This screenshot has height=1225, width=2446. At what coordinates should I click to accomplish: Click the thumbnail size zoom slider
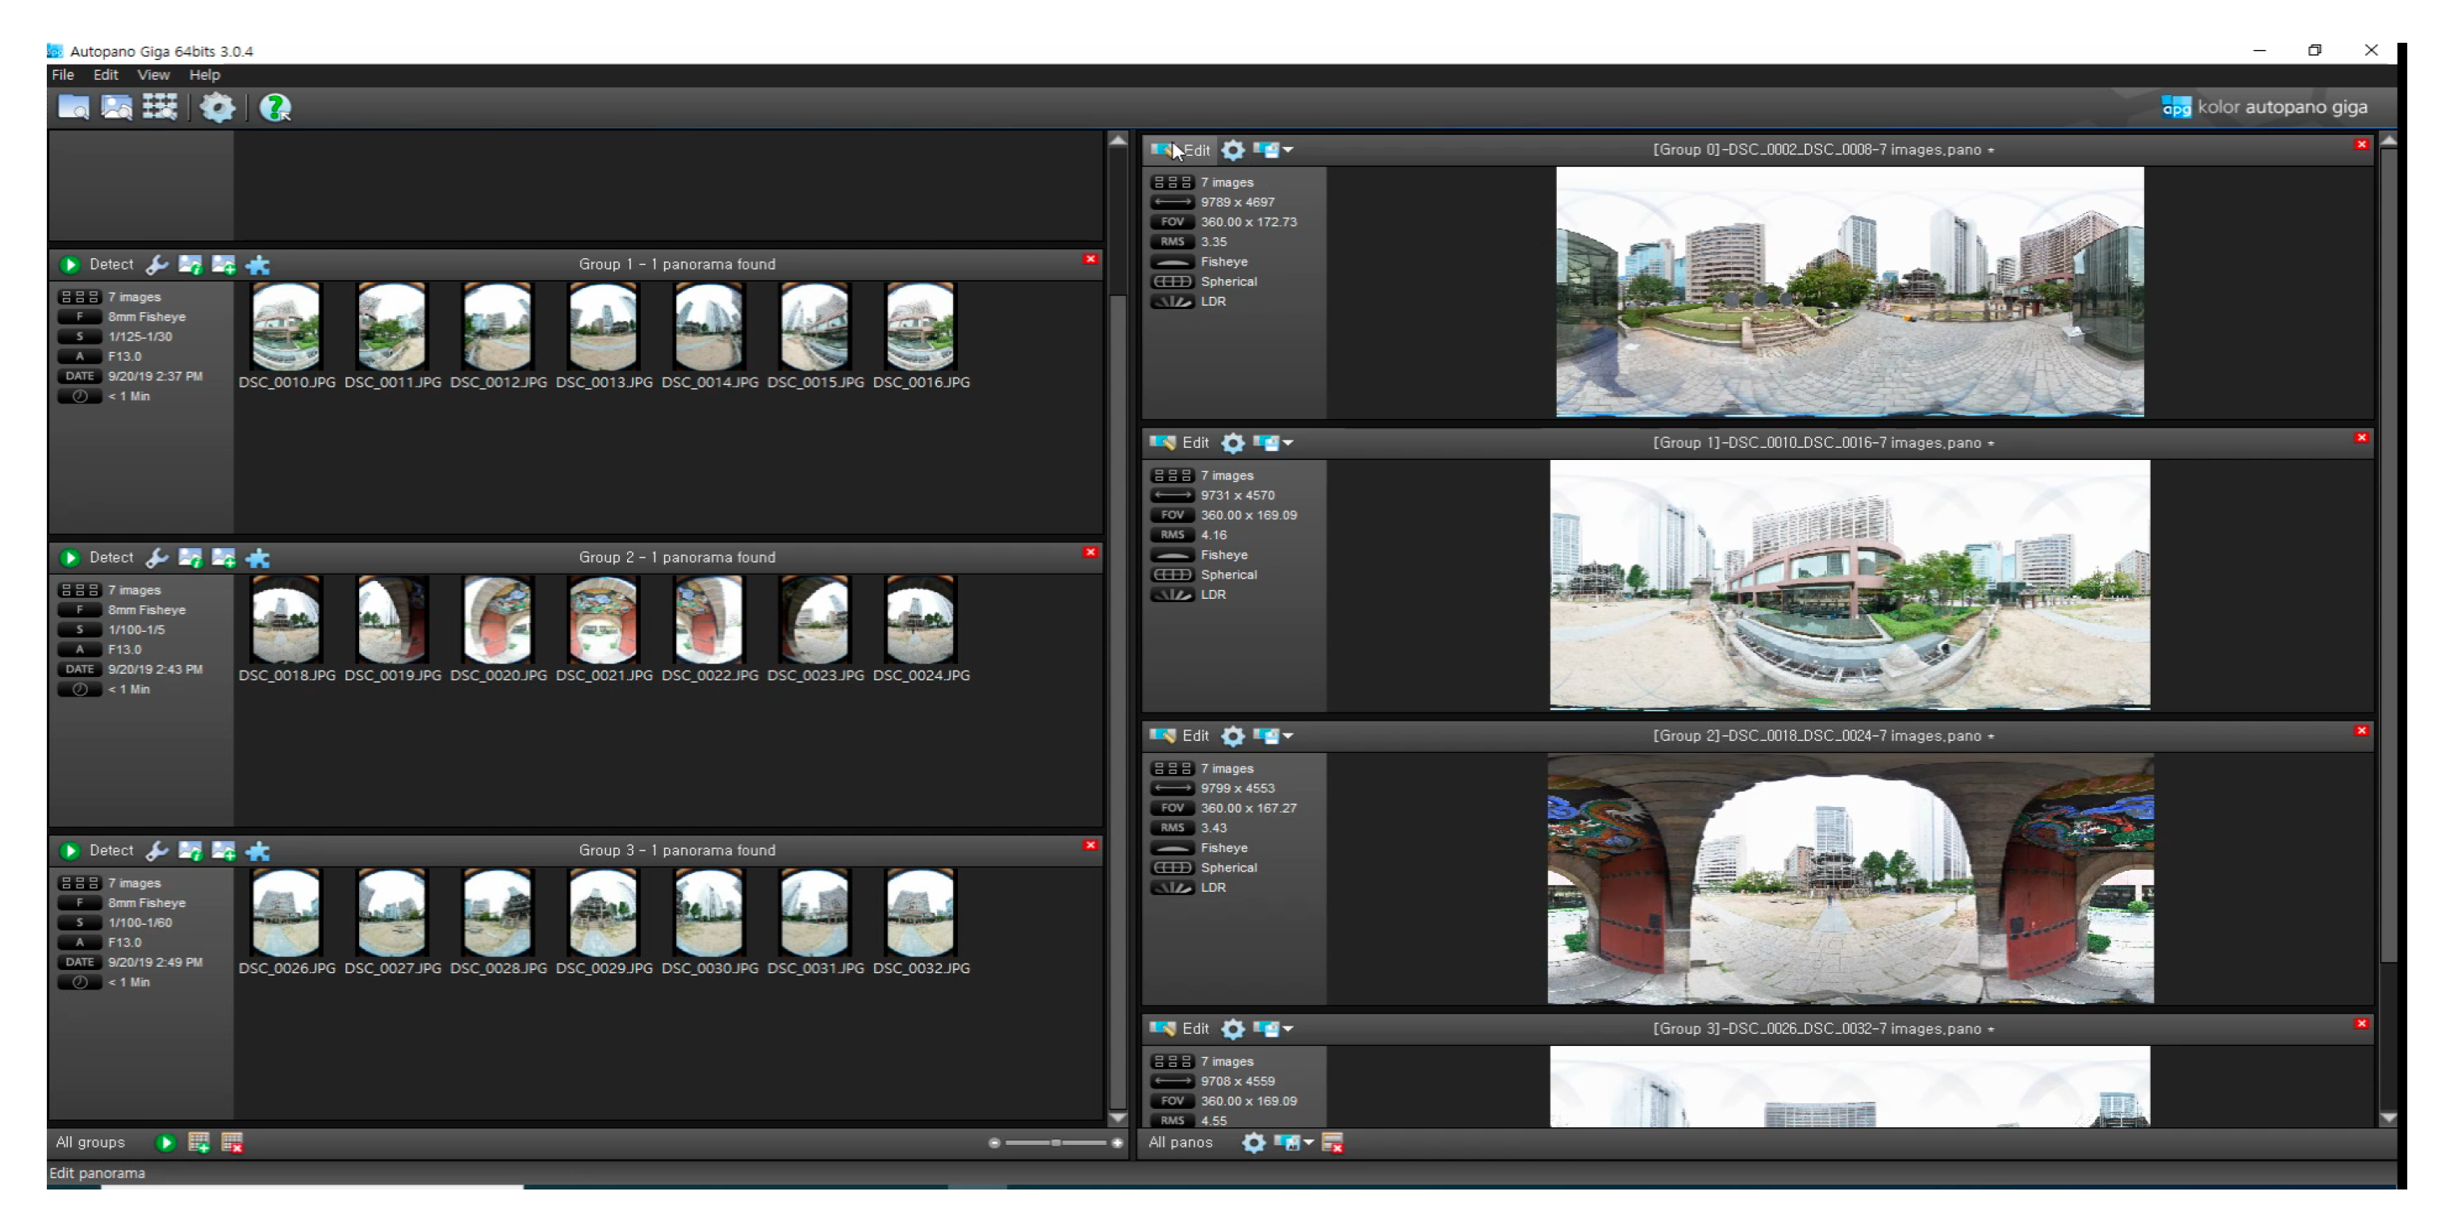(x=1055, y=1143)
